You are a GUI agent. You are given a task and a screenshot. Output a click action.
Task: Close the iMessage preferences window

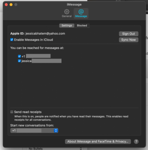coord(6,5)
